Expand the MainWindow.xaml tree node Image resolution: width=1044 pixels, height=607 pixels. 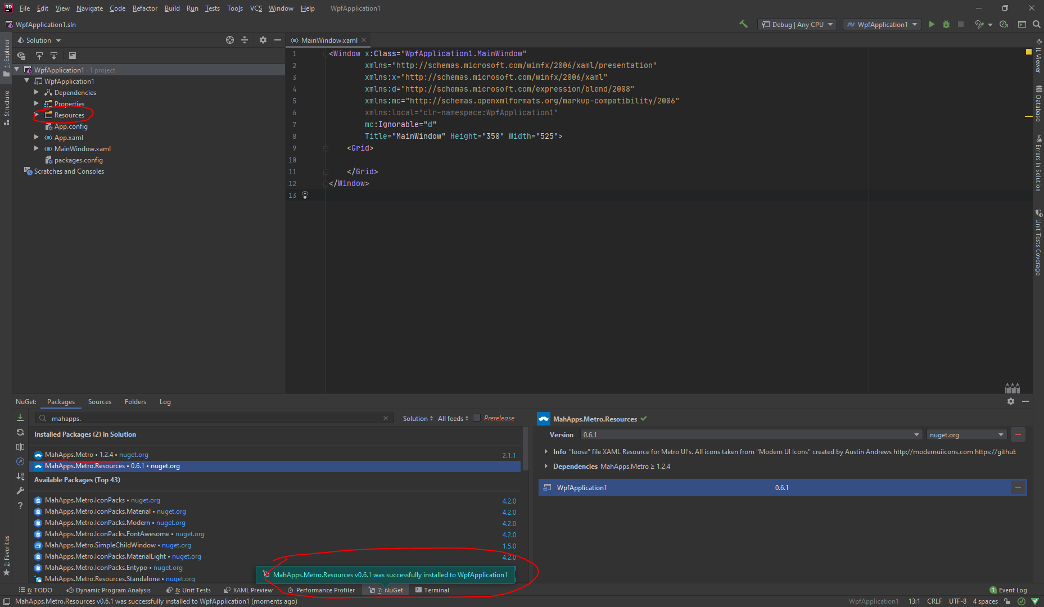[x=36, y=148]
